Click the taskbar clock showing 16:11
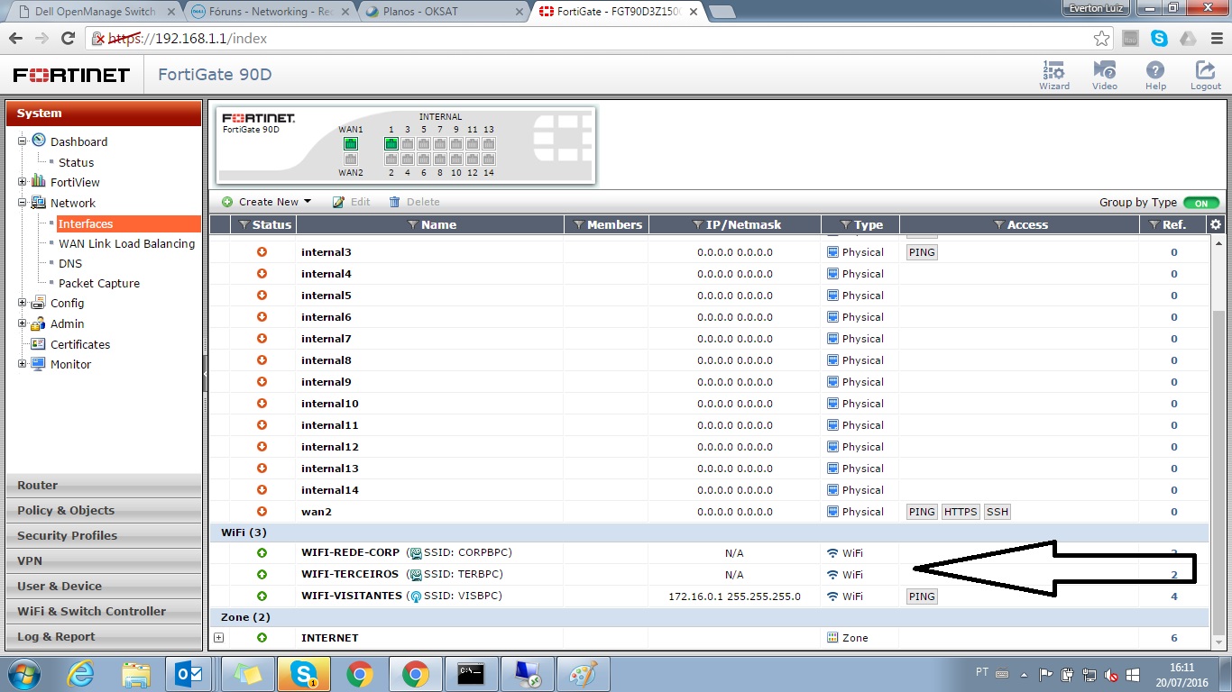This screenshot has height=692, width=1232. (x=1181, y=668)
